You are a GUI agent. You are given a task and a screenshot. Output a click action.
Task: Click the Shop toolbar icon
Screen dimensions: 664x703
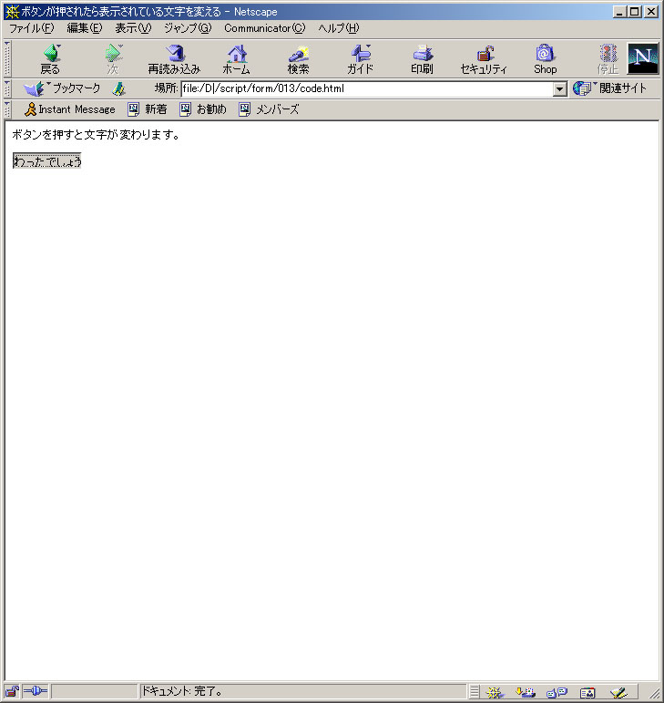click(545, 59)
